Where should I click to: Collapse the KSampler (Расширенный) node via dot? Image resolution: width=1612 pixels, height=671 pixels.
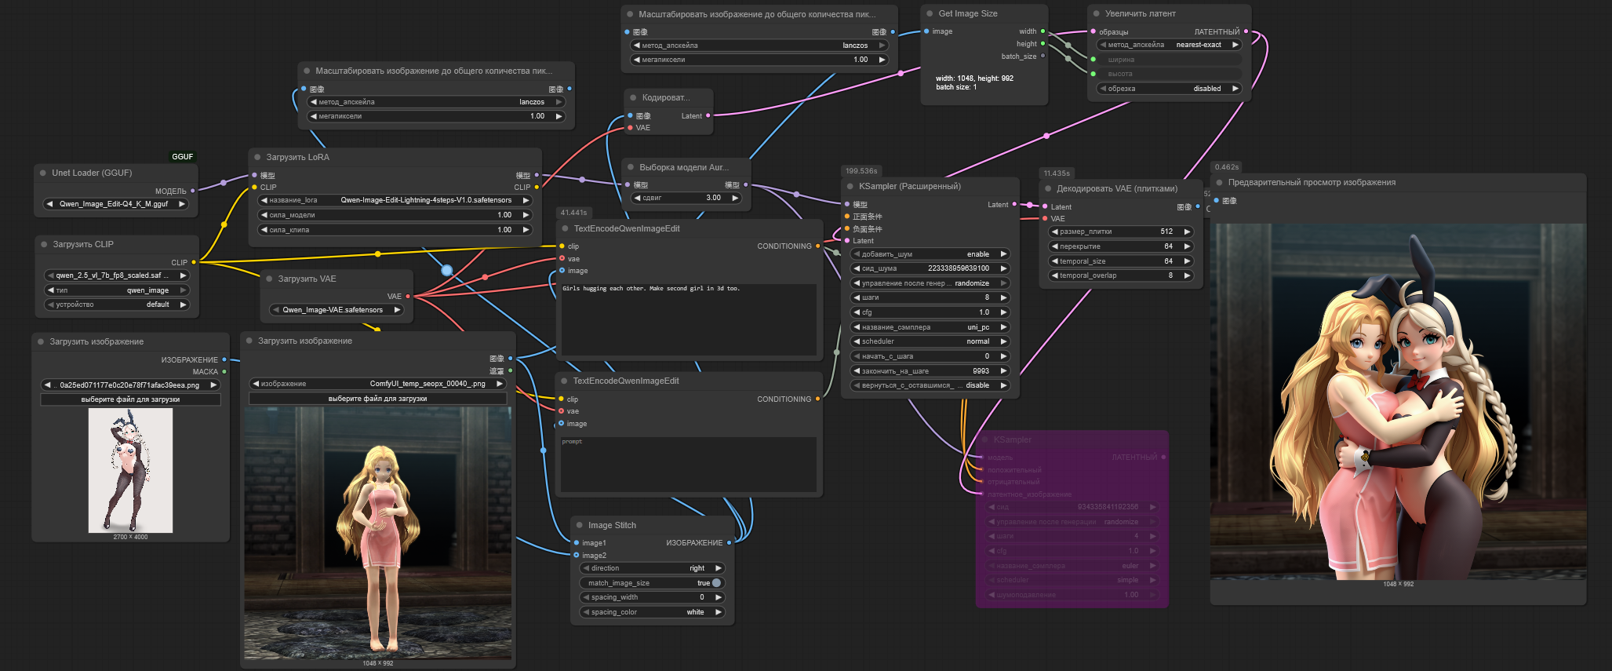[850, 186]
